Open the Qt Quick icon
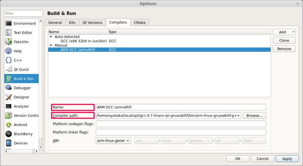303x166 pixels. 8,69
